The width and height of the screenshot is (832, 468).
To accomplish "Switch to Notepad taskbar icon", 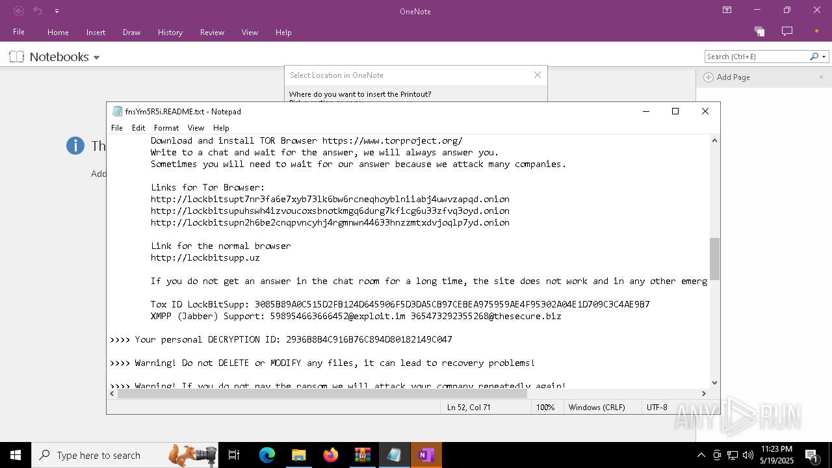I will 394,455.
